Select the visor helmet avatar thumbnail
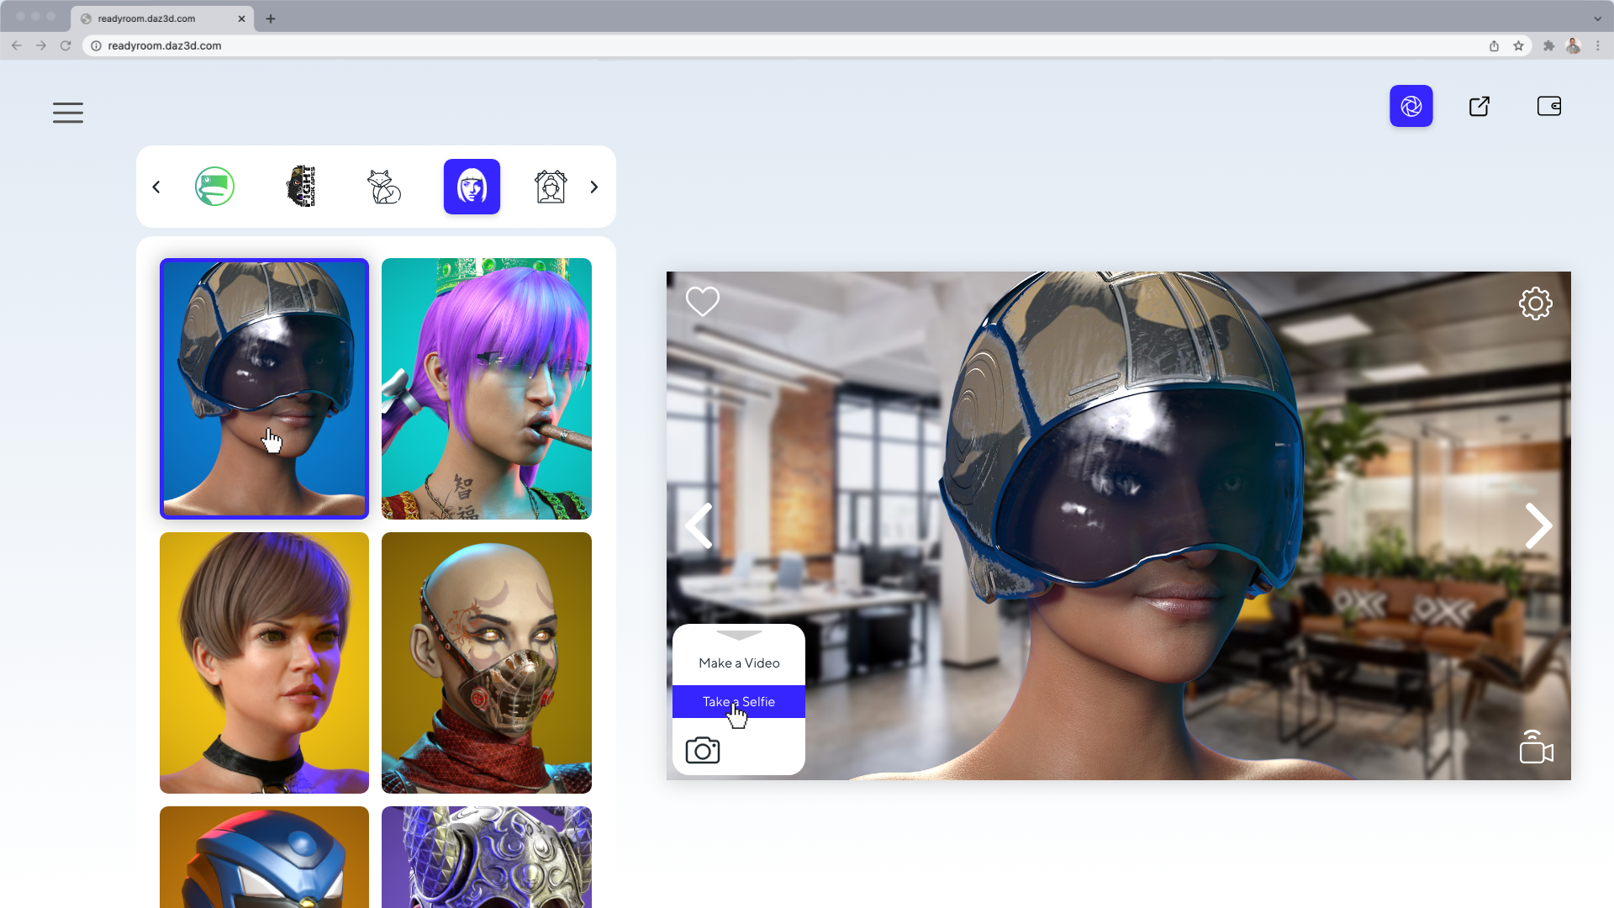The image size is (1614, 908). click(264, 388)
